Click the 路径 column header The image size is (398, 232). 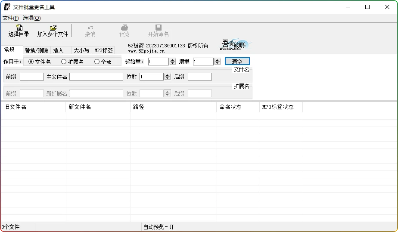[x=174, y=107]
